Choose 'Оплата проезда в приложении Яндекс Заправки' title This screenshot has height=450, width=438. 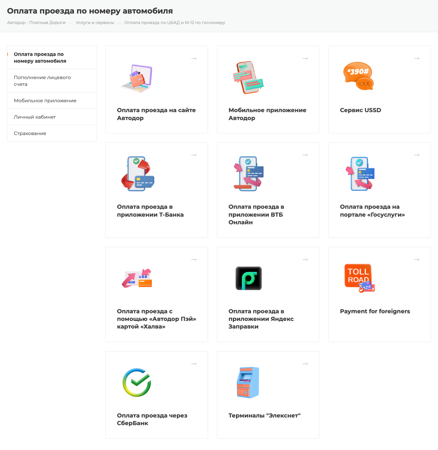[261, 319]
